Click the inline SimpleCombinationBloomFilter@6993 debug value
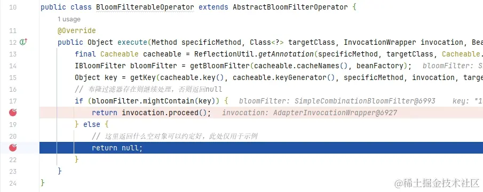The width and height of the screenshot is (483, 192). pos(365,101)
